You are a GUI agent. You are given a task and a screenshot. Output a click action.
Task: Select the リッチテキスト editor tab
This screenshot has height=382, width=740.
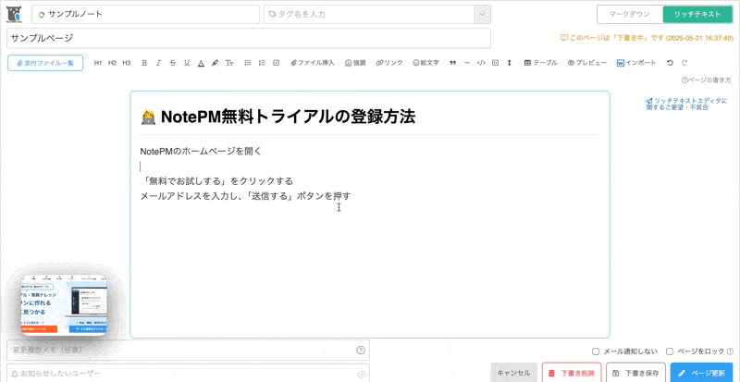pos(697,15)
